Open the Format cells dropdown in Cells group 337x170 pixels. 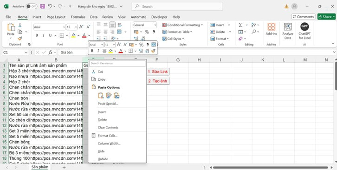(x=220, y=39)
